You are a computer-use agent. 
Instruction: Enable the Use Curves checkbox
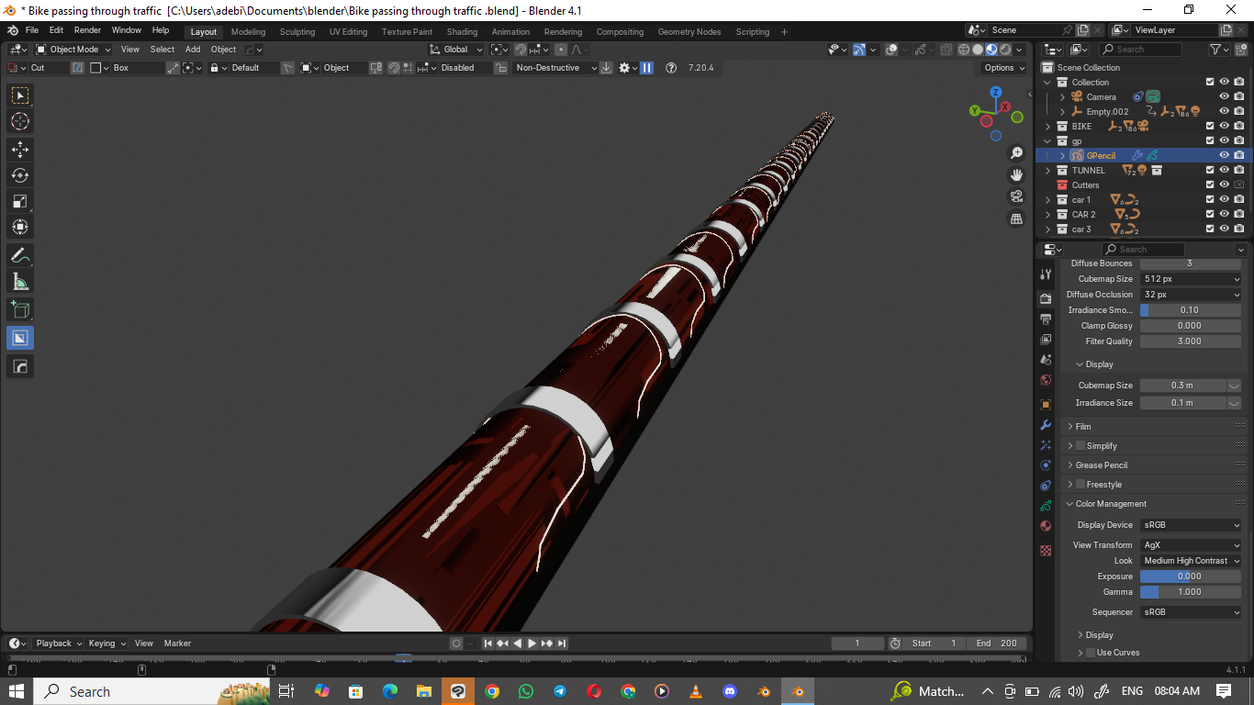pos(1091,653)
